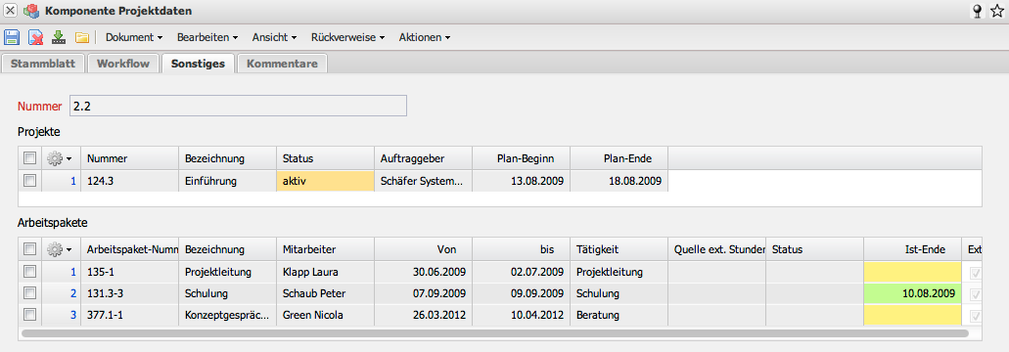The image size is (1009, 352).
Task: Open gear settings in Arbeitspakete table
Action: pyautogui.click(x=59, y=249)
